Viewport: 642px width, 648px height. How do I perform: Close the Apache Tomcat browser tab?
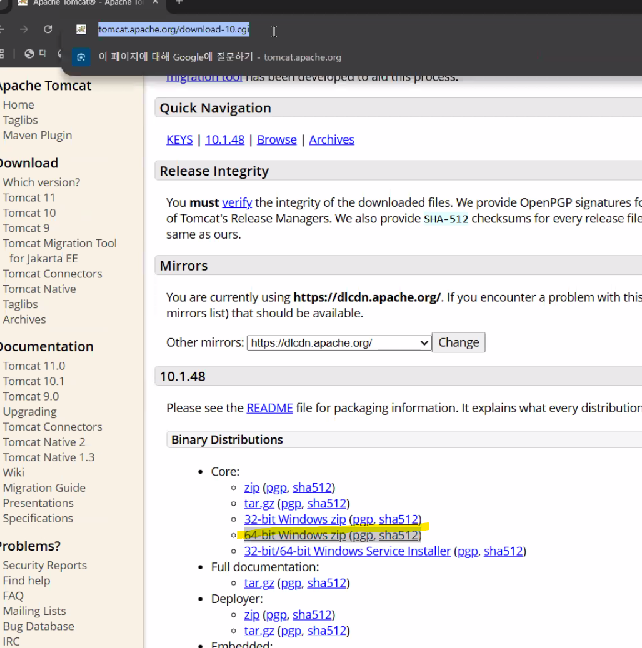click(x=155, y=2)
